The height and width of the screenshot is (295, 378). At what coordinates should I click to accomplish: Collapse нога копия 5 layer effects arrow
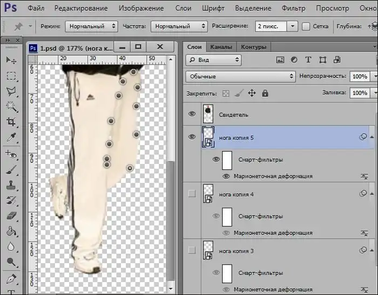[x=372, y=138]
